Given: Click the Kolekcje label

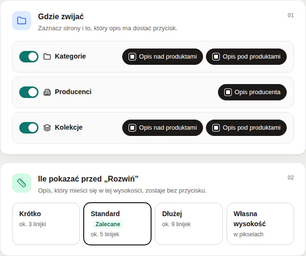Looking at the screenshot, I should pyautogui.click(x=69, y=127).
